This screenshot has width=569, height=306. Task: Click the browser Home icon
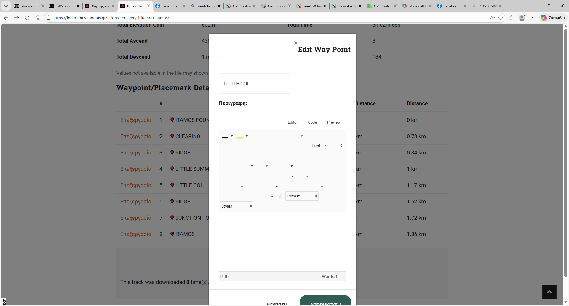click(x=38, y=18)
